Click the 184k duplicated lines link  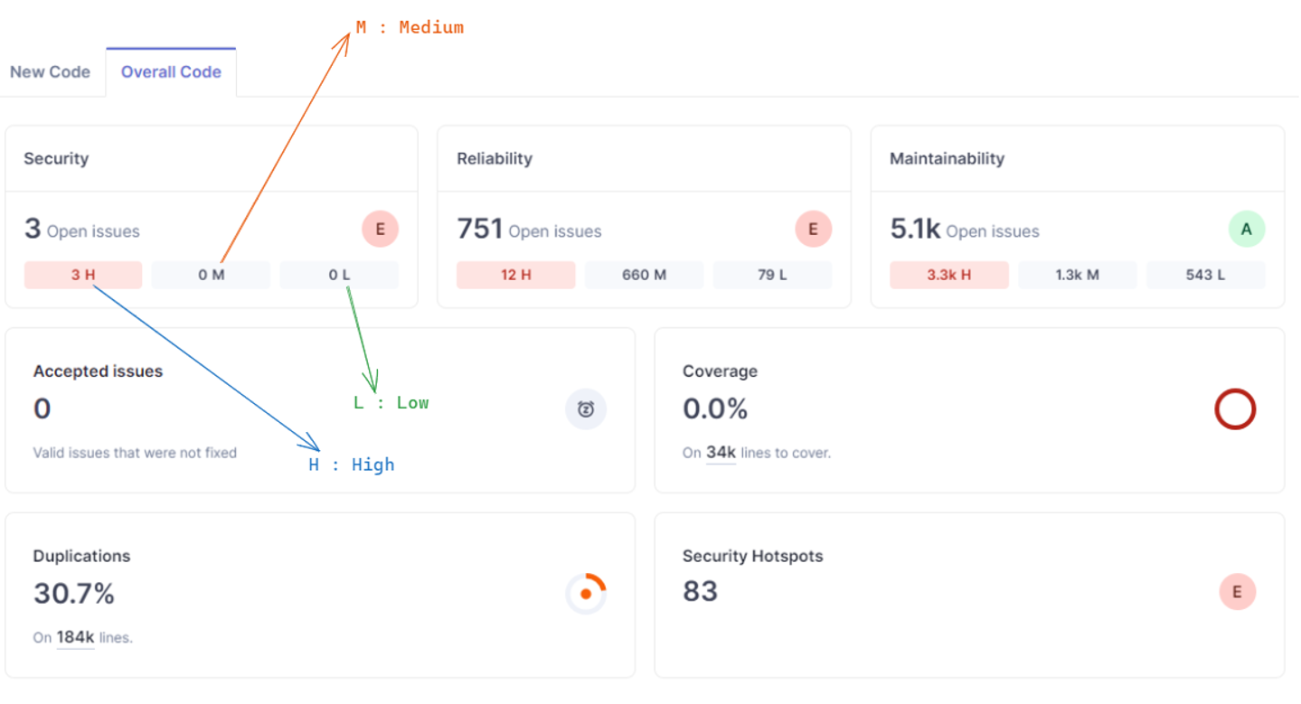(75, 637)
